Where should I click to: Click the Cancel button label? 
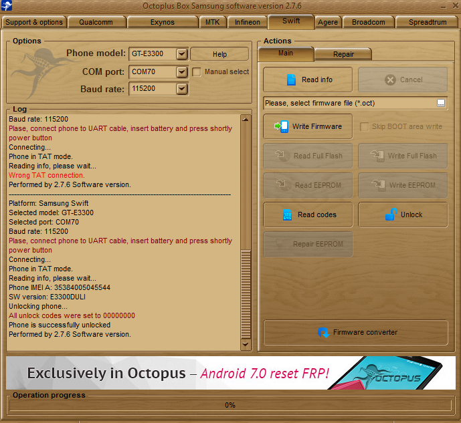tap(411, 80)
